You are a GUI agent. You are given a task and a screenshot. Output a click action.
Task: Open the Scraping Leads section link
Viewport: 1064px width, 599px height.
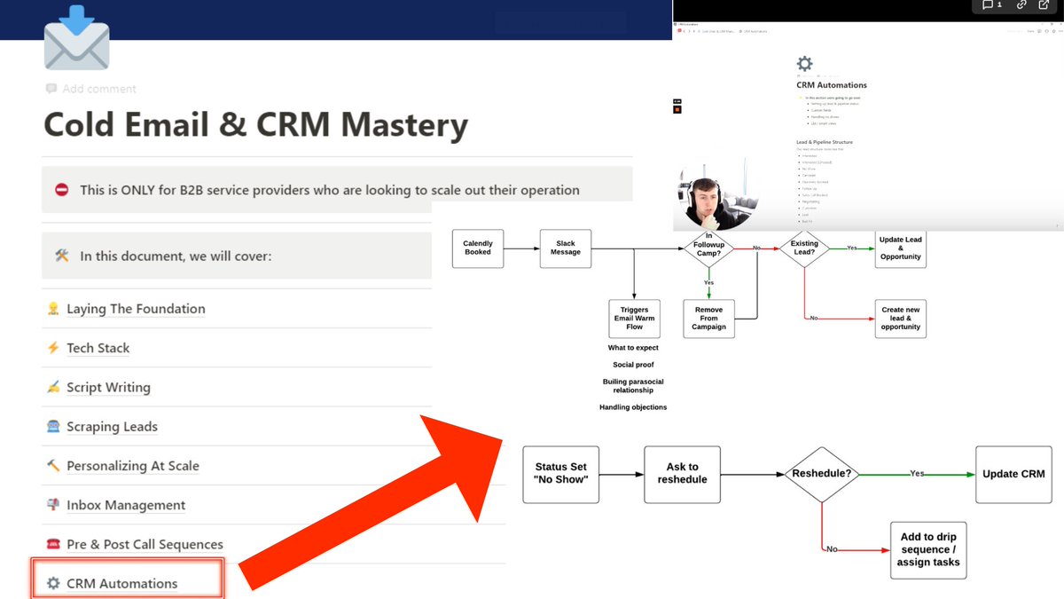click(112, 426)
